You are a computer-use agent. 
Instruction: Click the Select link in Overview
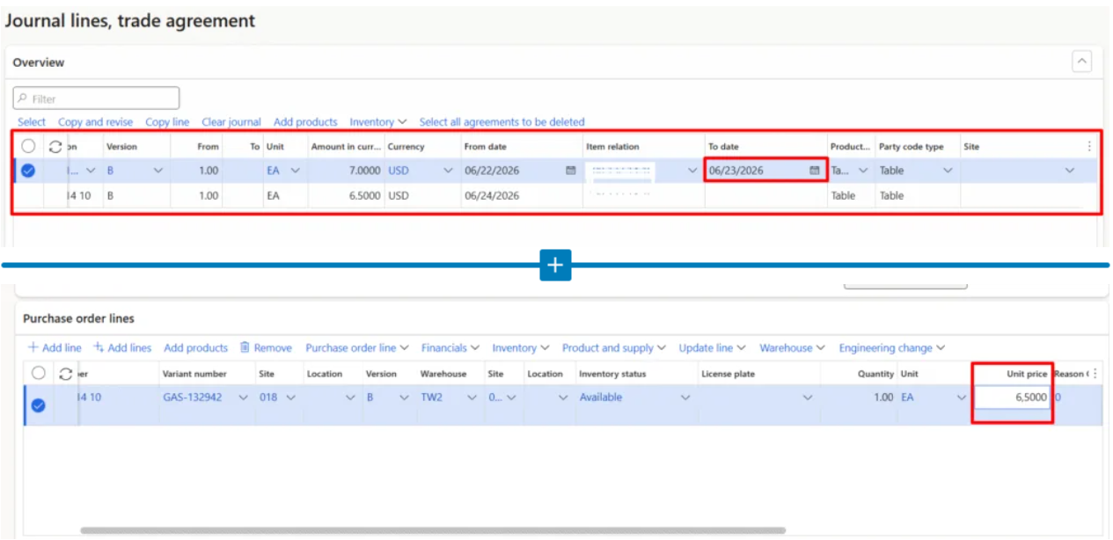coord(32,122)
